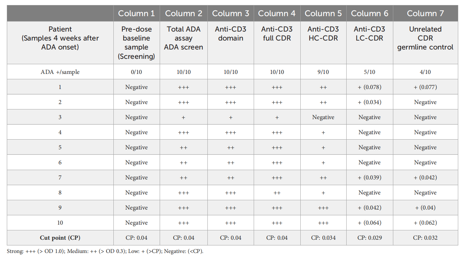The height and width of the screenshot is (258, 469).
Task: Click the CP: 0.029 cell
Action: point(369,238)
